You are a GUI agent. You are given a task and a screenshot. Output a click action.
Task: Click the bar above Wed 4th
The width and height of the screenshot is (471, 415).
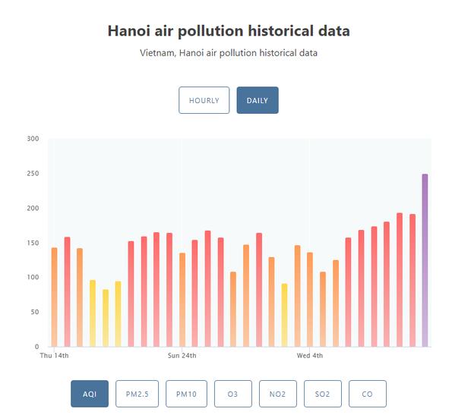(310, 300)
